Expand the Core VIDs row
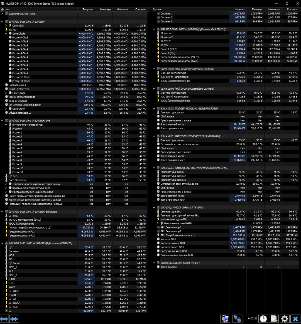Image resolution: width=301 pixels, height=324 pixels. [x=6, y=26]
